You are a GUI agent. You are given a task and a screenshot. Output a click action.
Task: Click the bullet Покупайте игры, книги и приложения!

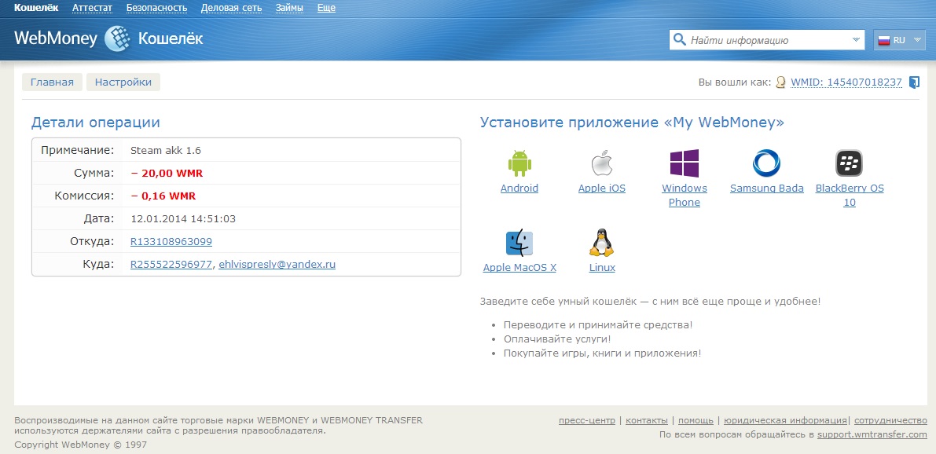pos(602,353)
